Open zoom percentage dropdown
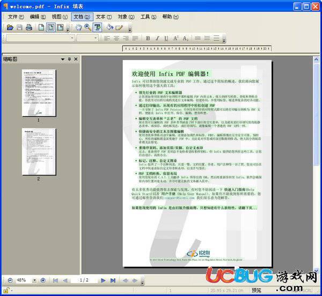 (x=34, y=280)
